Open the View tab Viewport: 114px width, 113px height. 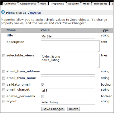(43, 4)
